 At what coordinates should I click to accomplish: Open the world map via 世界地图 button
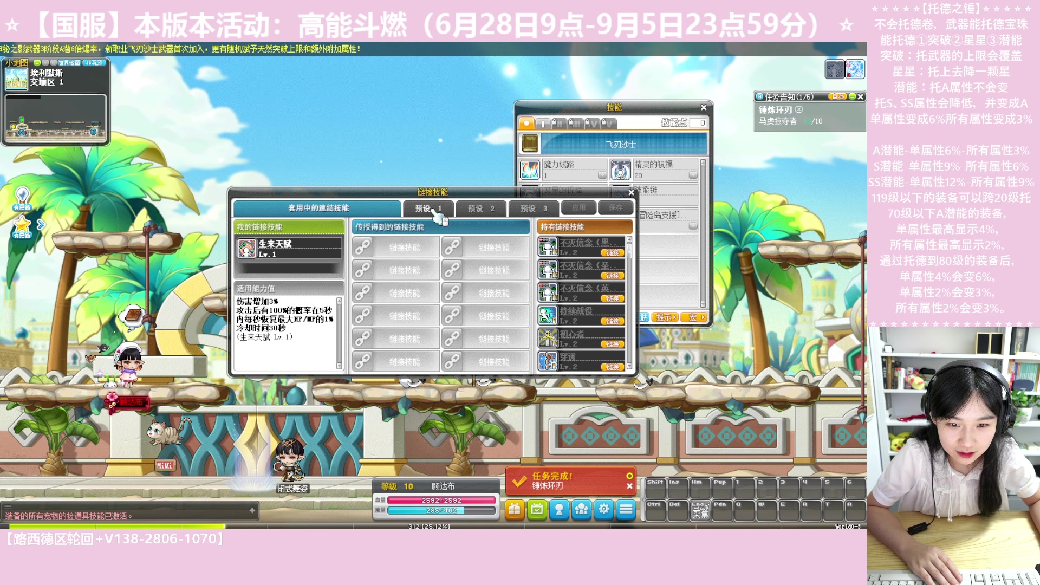point(70,63)
